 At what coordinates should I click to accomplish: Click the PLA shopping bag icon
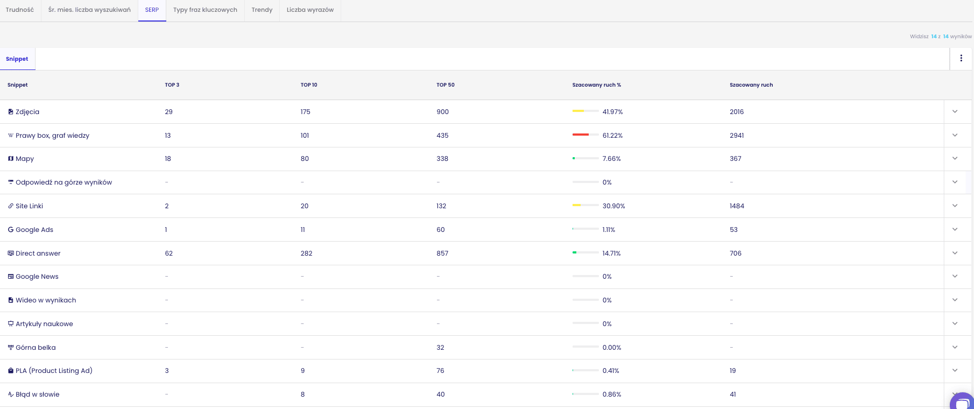pyautogui.click(x=11, y=371)
